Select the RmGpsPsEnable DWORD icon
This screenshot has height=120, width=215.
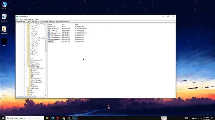[x=49, y=37]
